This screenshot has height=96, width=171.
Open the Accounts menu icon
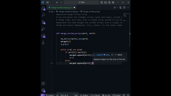(x=43, y=83)
